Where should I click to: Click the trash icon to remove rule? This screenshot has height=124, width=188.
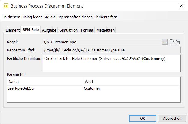point(178,42)
